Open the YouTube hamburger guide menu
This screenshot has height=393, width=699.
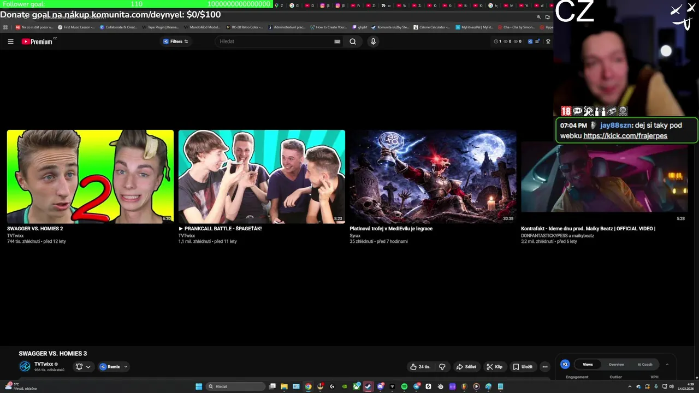[10, 41]
